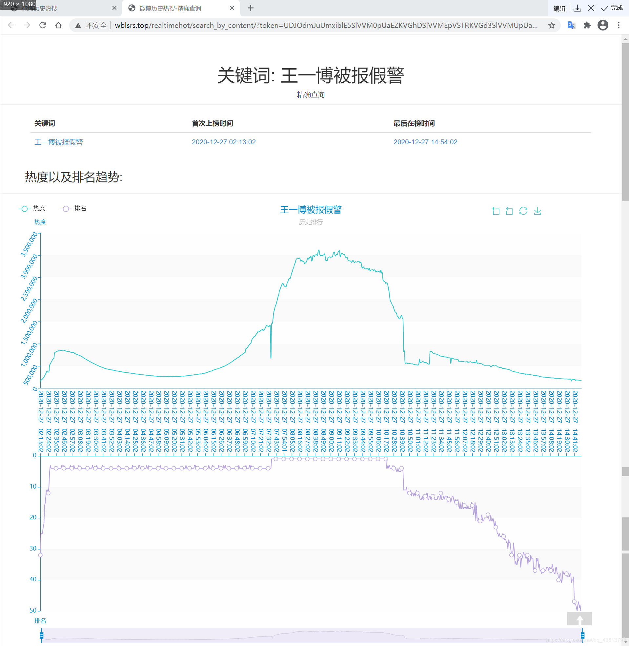Click the right data-zoom slider handle
Screen dimensions: 629x646
582,635
